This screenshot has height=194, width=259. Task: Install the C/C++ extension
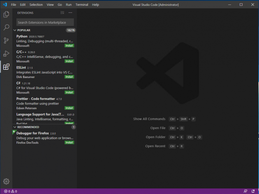69,61
